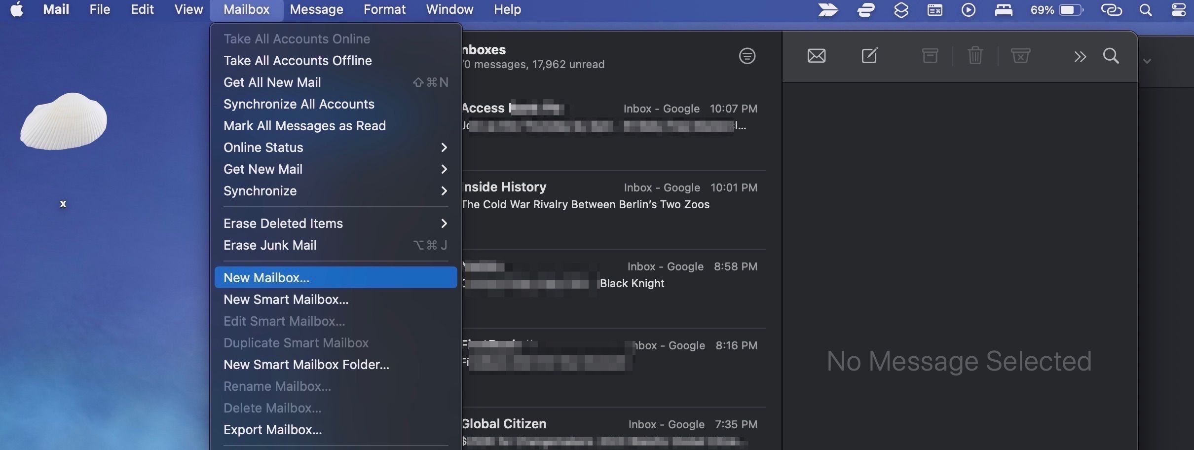Choose New Mailbox... from the menu
The width and height of the screenshot is (1194, 450).
coord(336,278)
